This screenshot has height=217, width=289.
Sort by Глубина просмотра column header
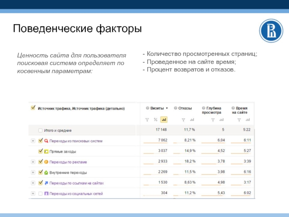(x=212, y=110)
